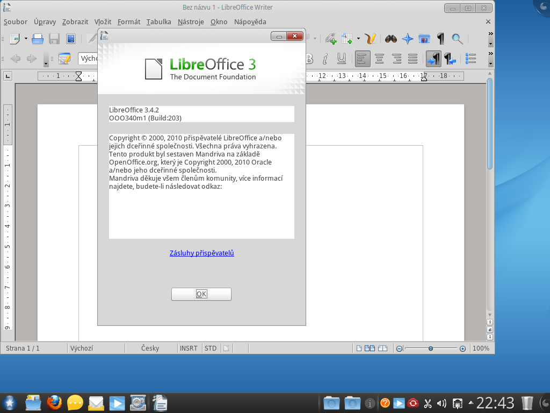Click the zoom in plus button
This screenshot has width=550, height=413.
click(462, 348)
